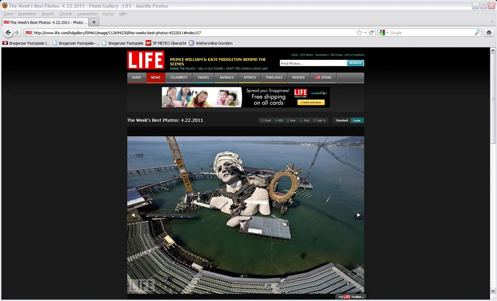Go to the TRAVEL section
Viewport: 497px width, 301px height.
pyautogui.click(x=203, y=77)
